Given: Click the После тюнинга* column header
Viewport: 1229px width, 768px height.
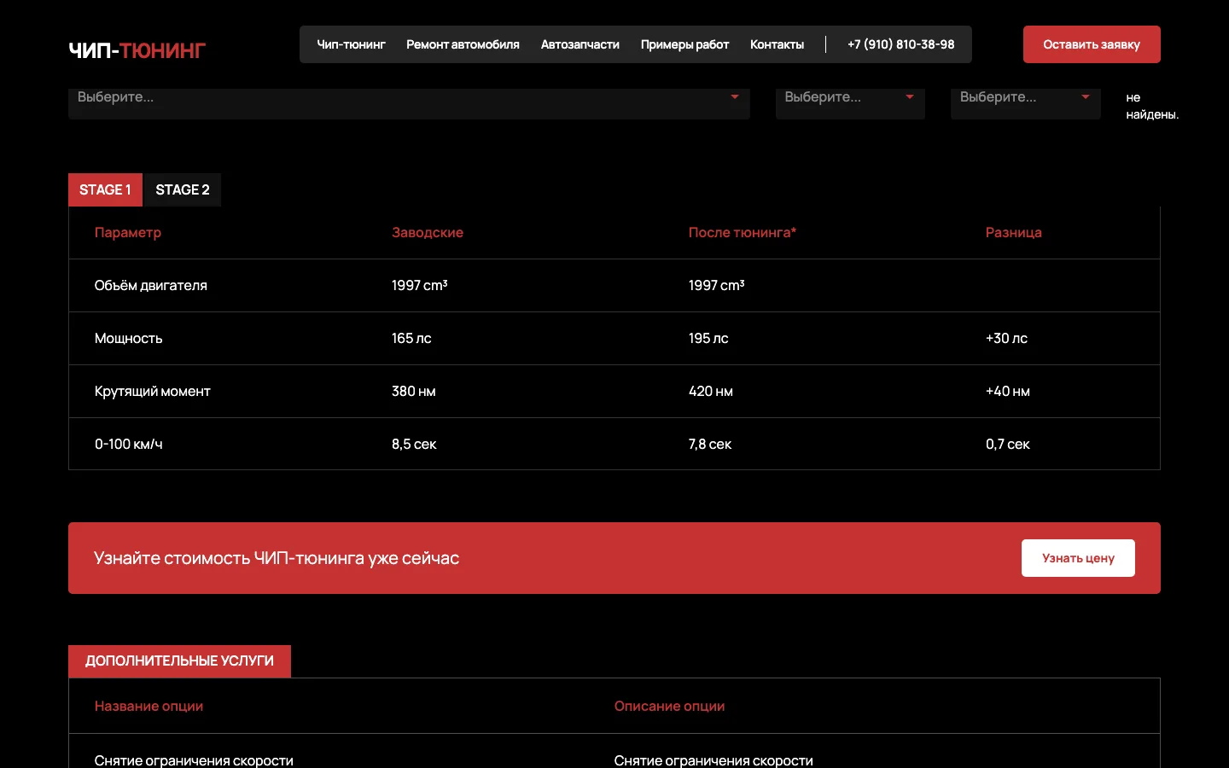Looking at the screenshot, I should (x=743, y=232).
